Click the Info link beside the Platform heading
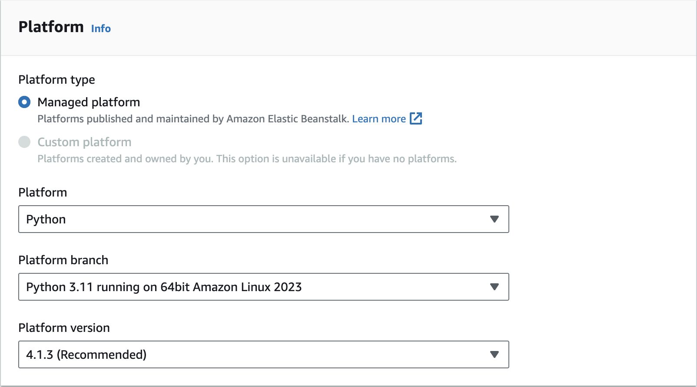The height and width of the screenshot is (387, 697). pyautogui.click(x=101, y=29)
